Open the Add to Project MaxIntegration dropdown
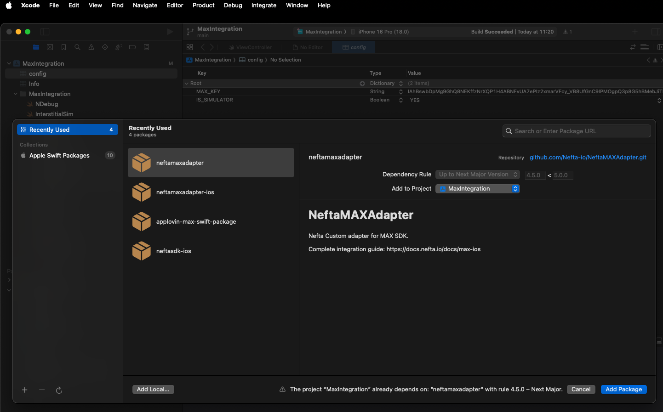 pos(477,189)
